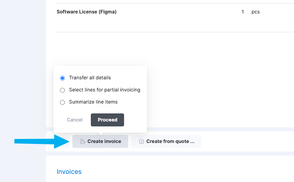Go to the Invoices section heading
The height and width of the screenshot is (182, 294).
click(69, 172)
